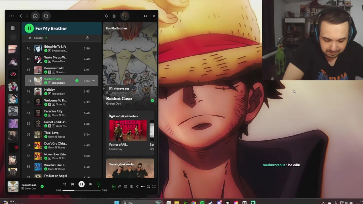The height and width of the screenshot is (204, 363).
Task: Click Videoya geç button
Action: pos(119,89)
